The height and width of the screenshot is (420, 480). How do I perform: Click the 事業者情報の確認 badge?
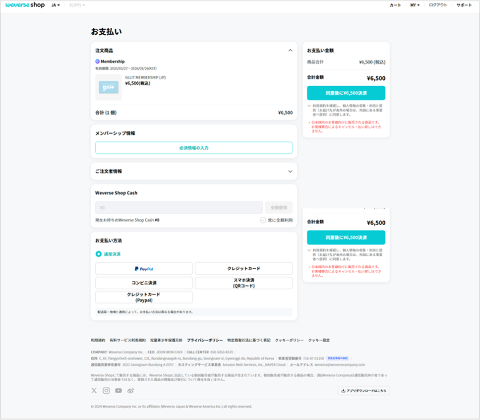[x=337, y=358]
